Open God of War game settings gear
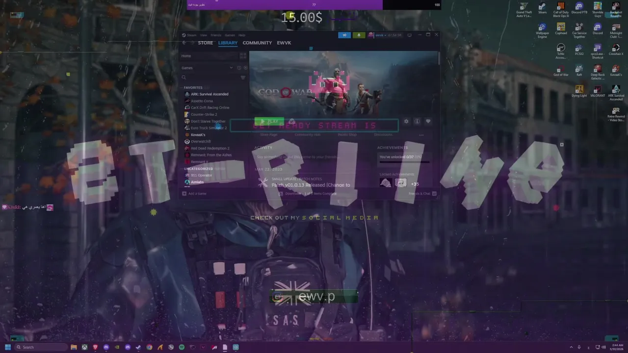This screenshot has height=353, width=628. tap(406, 121)
